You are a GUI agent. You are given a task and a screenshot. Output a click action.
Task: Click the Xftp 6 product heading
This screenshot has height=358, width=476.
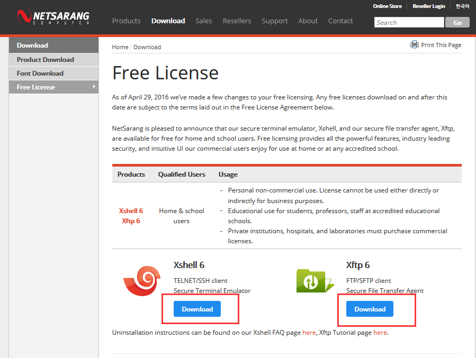(358, 265)
